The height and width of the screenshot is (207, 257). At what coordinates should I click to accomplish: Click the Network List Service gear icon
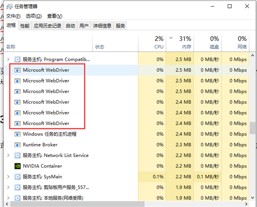click(17, 156)
